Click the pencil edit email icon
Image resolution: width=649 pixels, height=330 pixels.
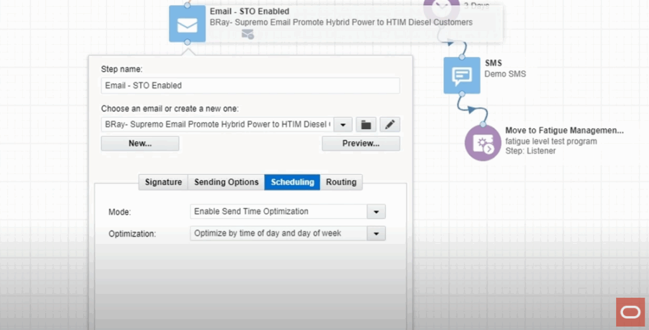[x=390, y=125]
